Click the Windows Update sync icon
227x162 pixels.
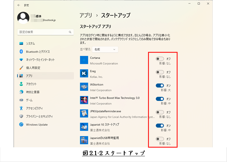(21, 124)
